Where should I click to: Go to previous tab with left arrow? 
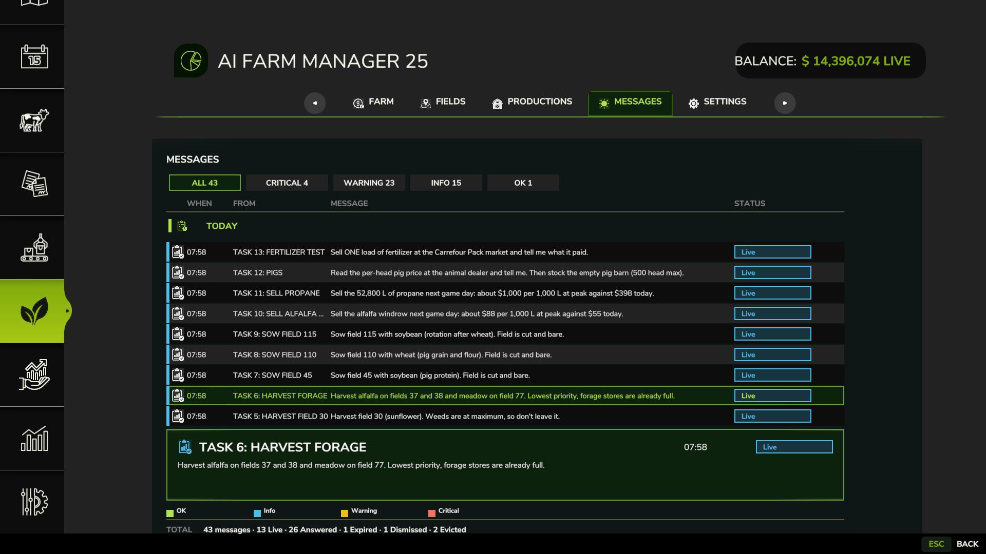(315, 103)
